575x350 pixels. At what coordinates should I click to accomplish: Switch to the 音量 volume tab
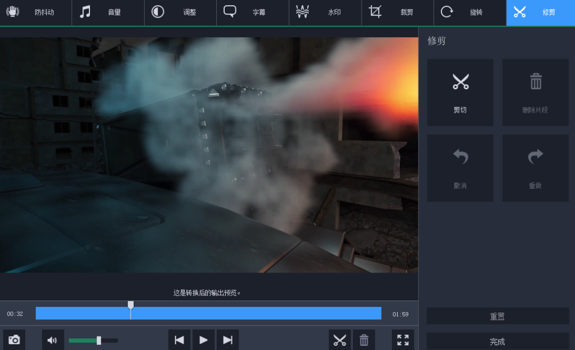point(108,12)
